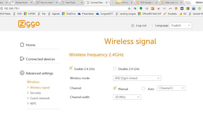203x113 pixels.
Task: Click the Advanced settings gear icon
Action: 22,73
